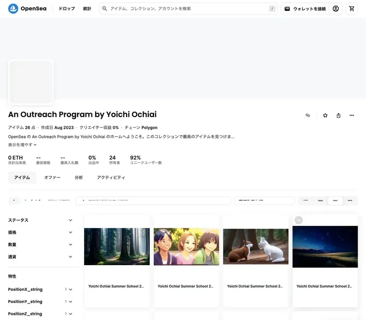Click the chain link icon next to collection title

307,115
